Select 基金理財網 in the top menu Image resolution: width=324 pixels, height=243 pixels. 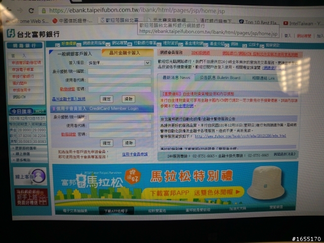point(194,44)
